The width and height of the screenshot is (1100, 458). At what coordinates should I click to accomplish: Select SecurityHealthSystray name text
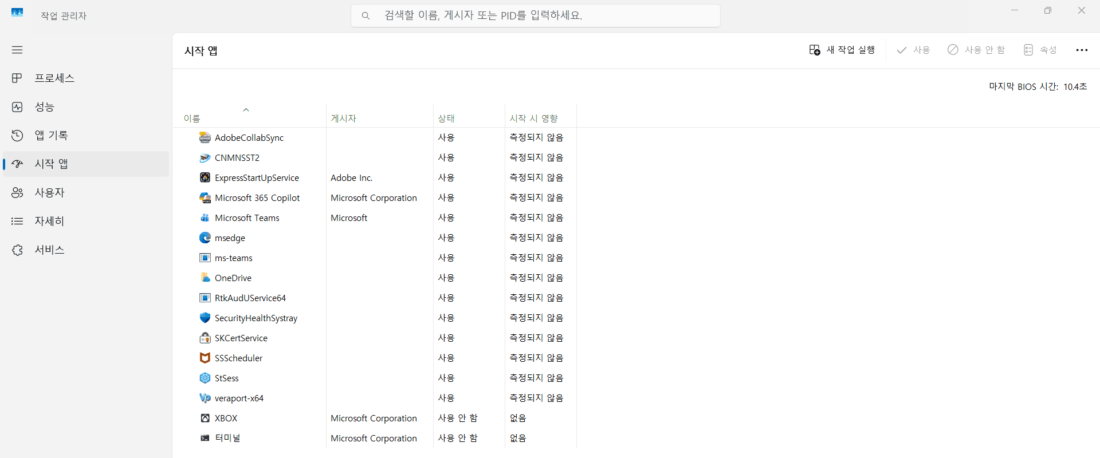tap(256, 318)
